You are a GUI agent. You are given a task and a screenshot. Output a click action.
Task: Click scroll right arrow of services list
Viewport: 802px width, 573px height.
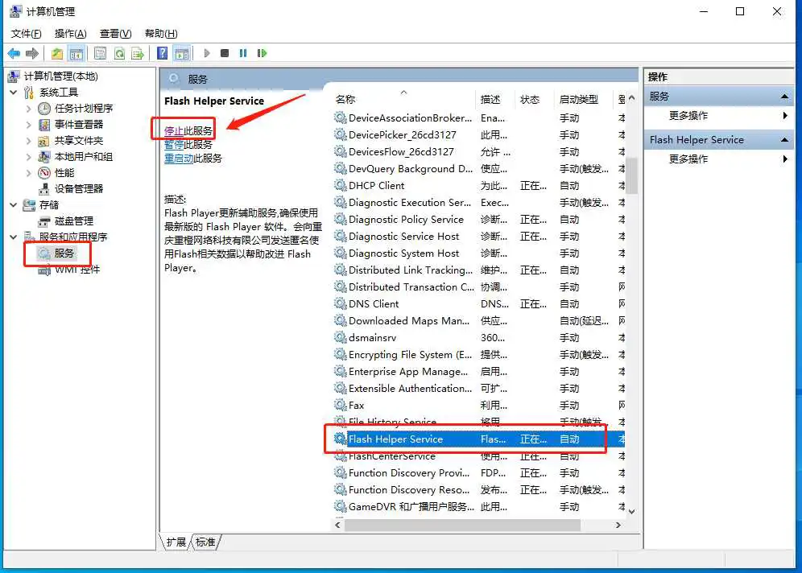618,525
